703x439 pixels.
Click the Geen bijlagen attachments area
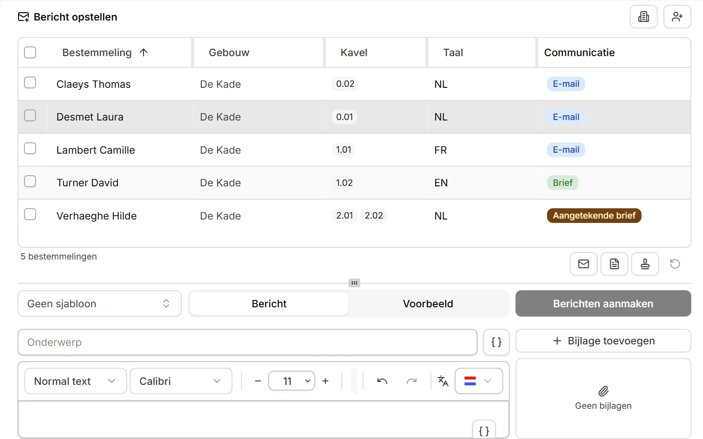pos(603,399)
